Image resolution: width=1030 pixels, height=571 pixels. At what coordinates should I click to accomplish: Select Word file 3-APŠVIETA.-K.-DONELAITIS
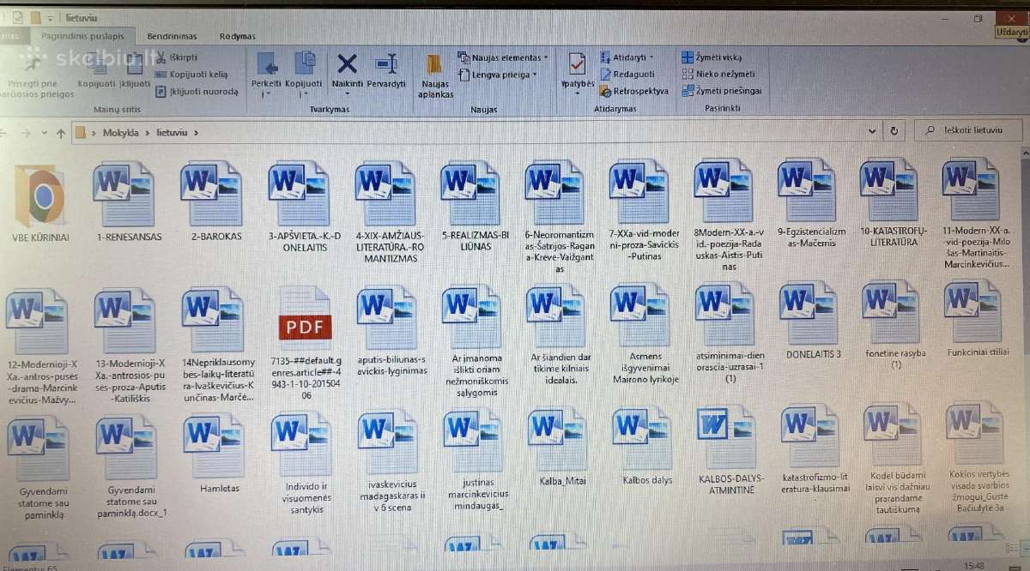coord(304,206)
